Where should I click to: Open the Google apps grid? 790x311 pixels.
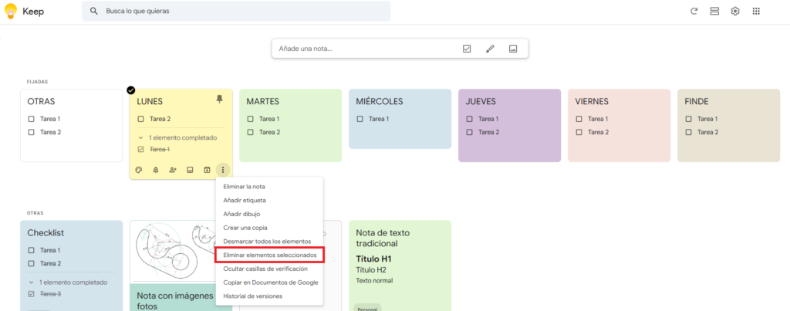756,11
